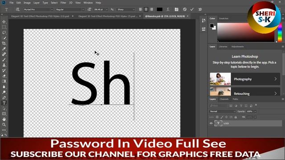285x160 pixels.
Task: Convert text to 3D
Action: click(200, 9)
